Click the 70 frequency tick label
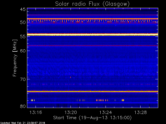The width and height of the screenshot is (166, 124). pyautogui.click(x=23, y=79)
